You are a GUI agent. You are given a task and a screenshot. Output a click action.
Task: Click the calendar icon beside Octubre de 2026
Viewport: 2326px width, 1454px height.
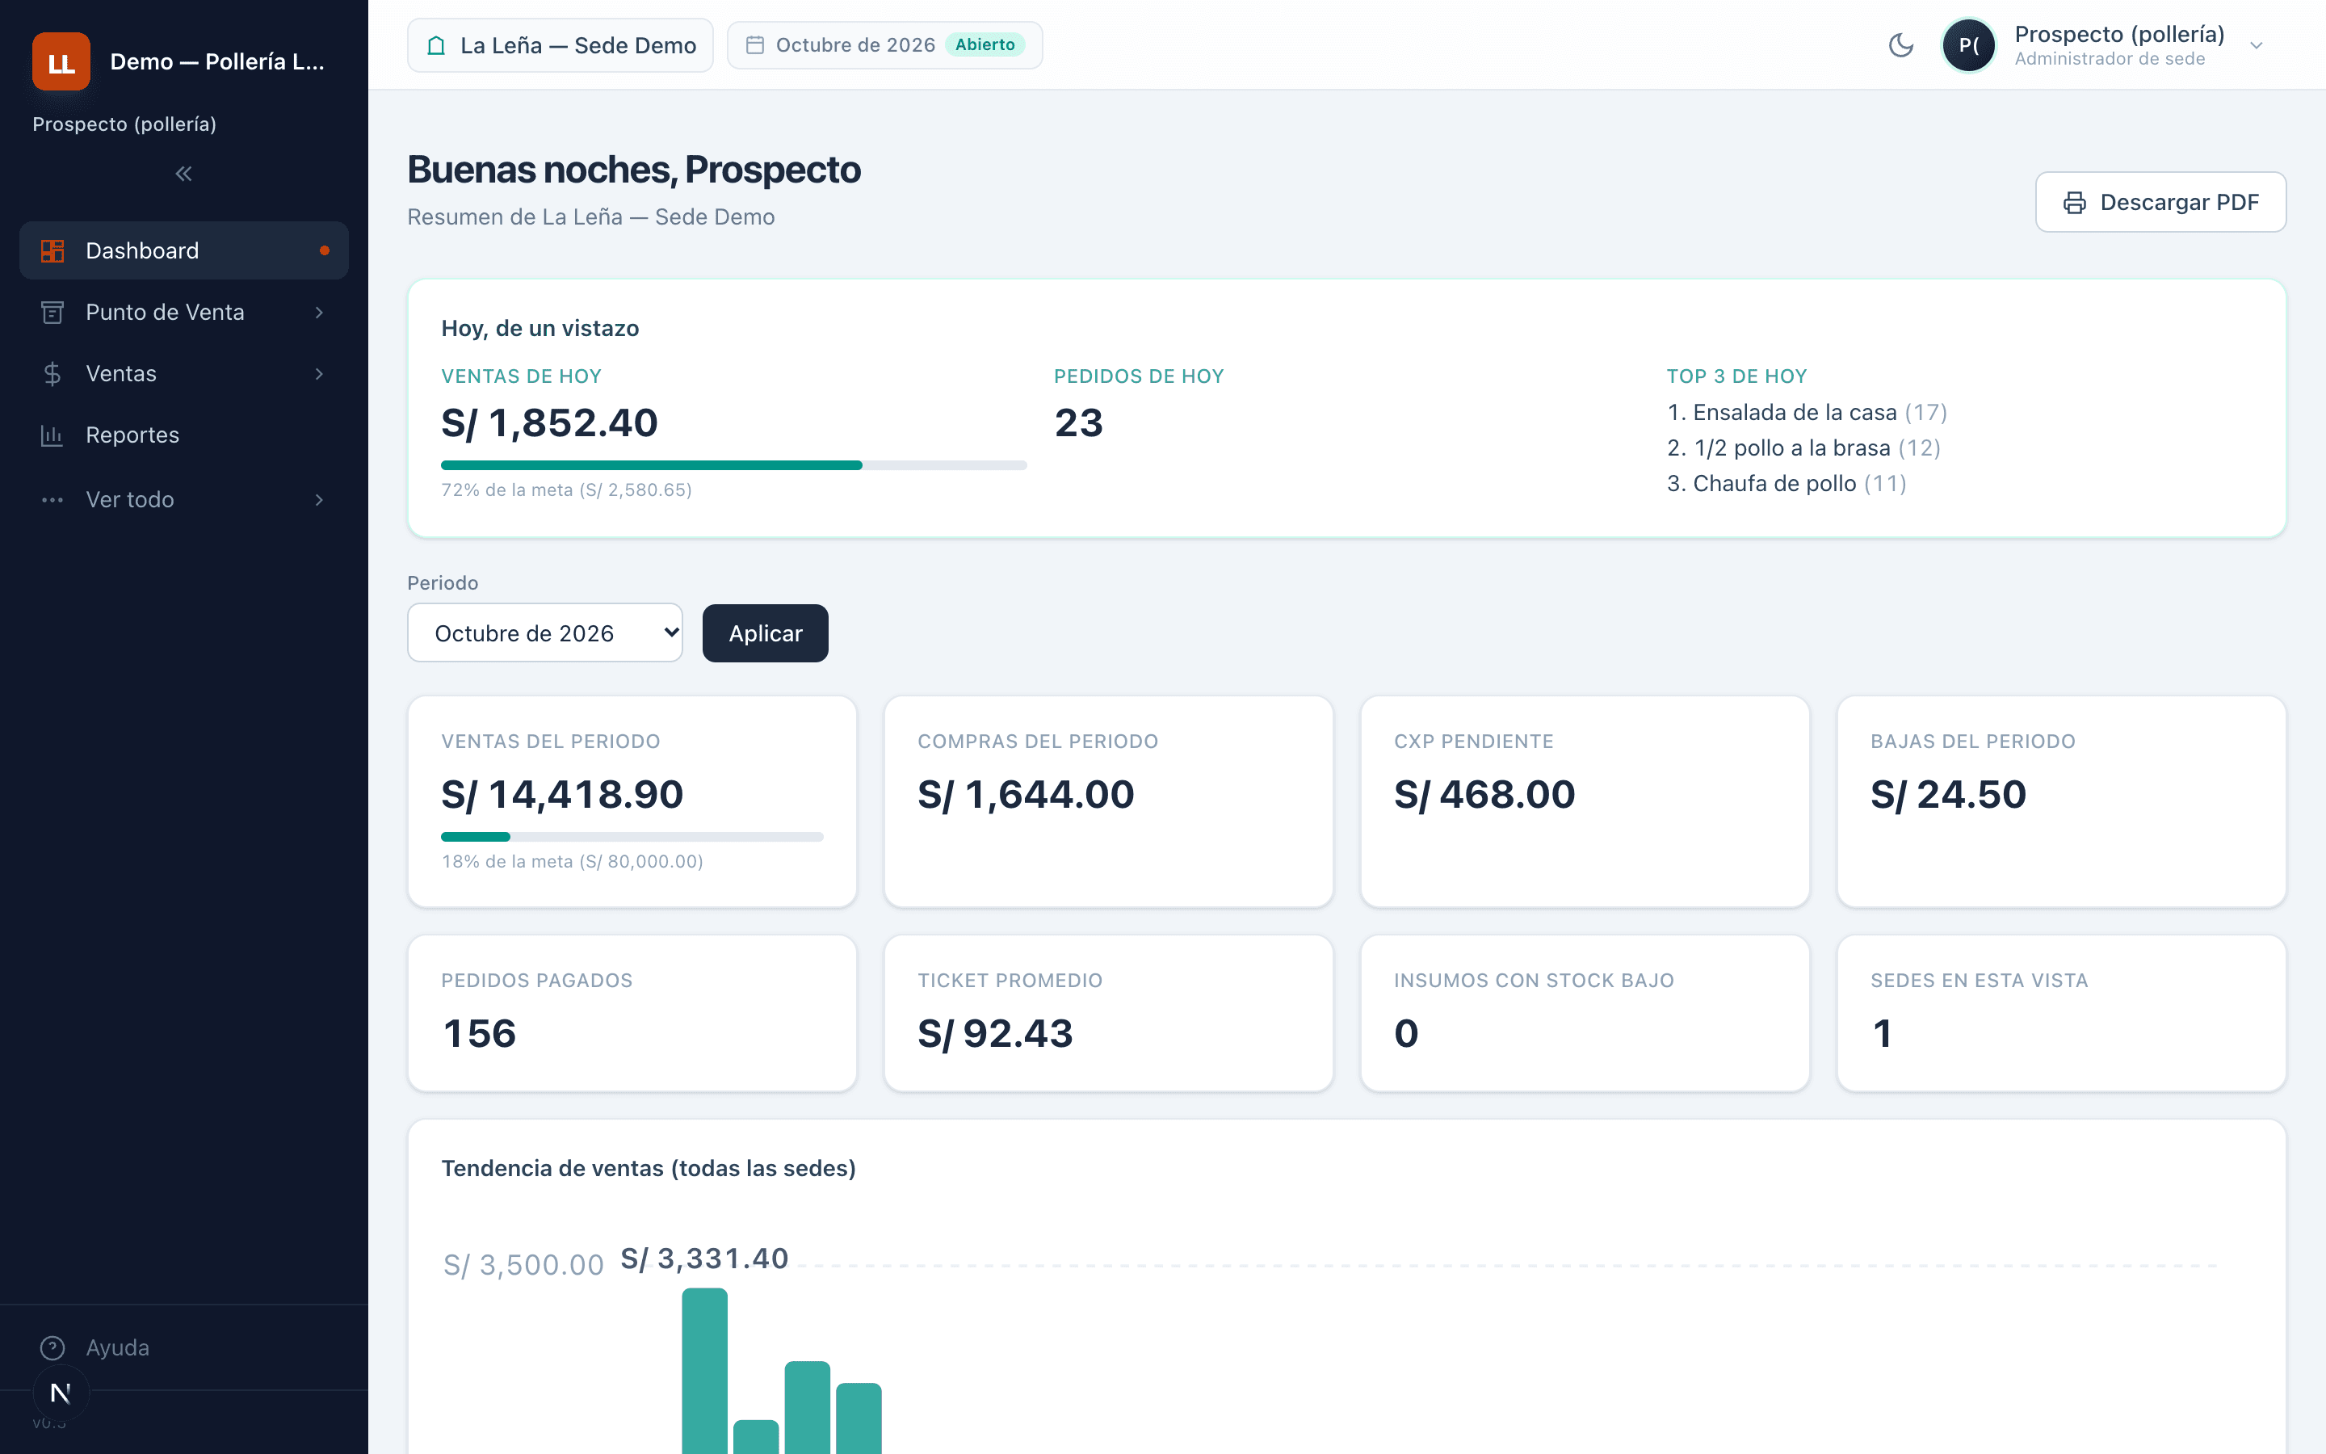click(755, 45)
